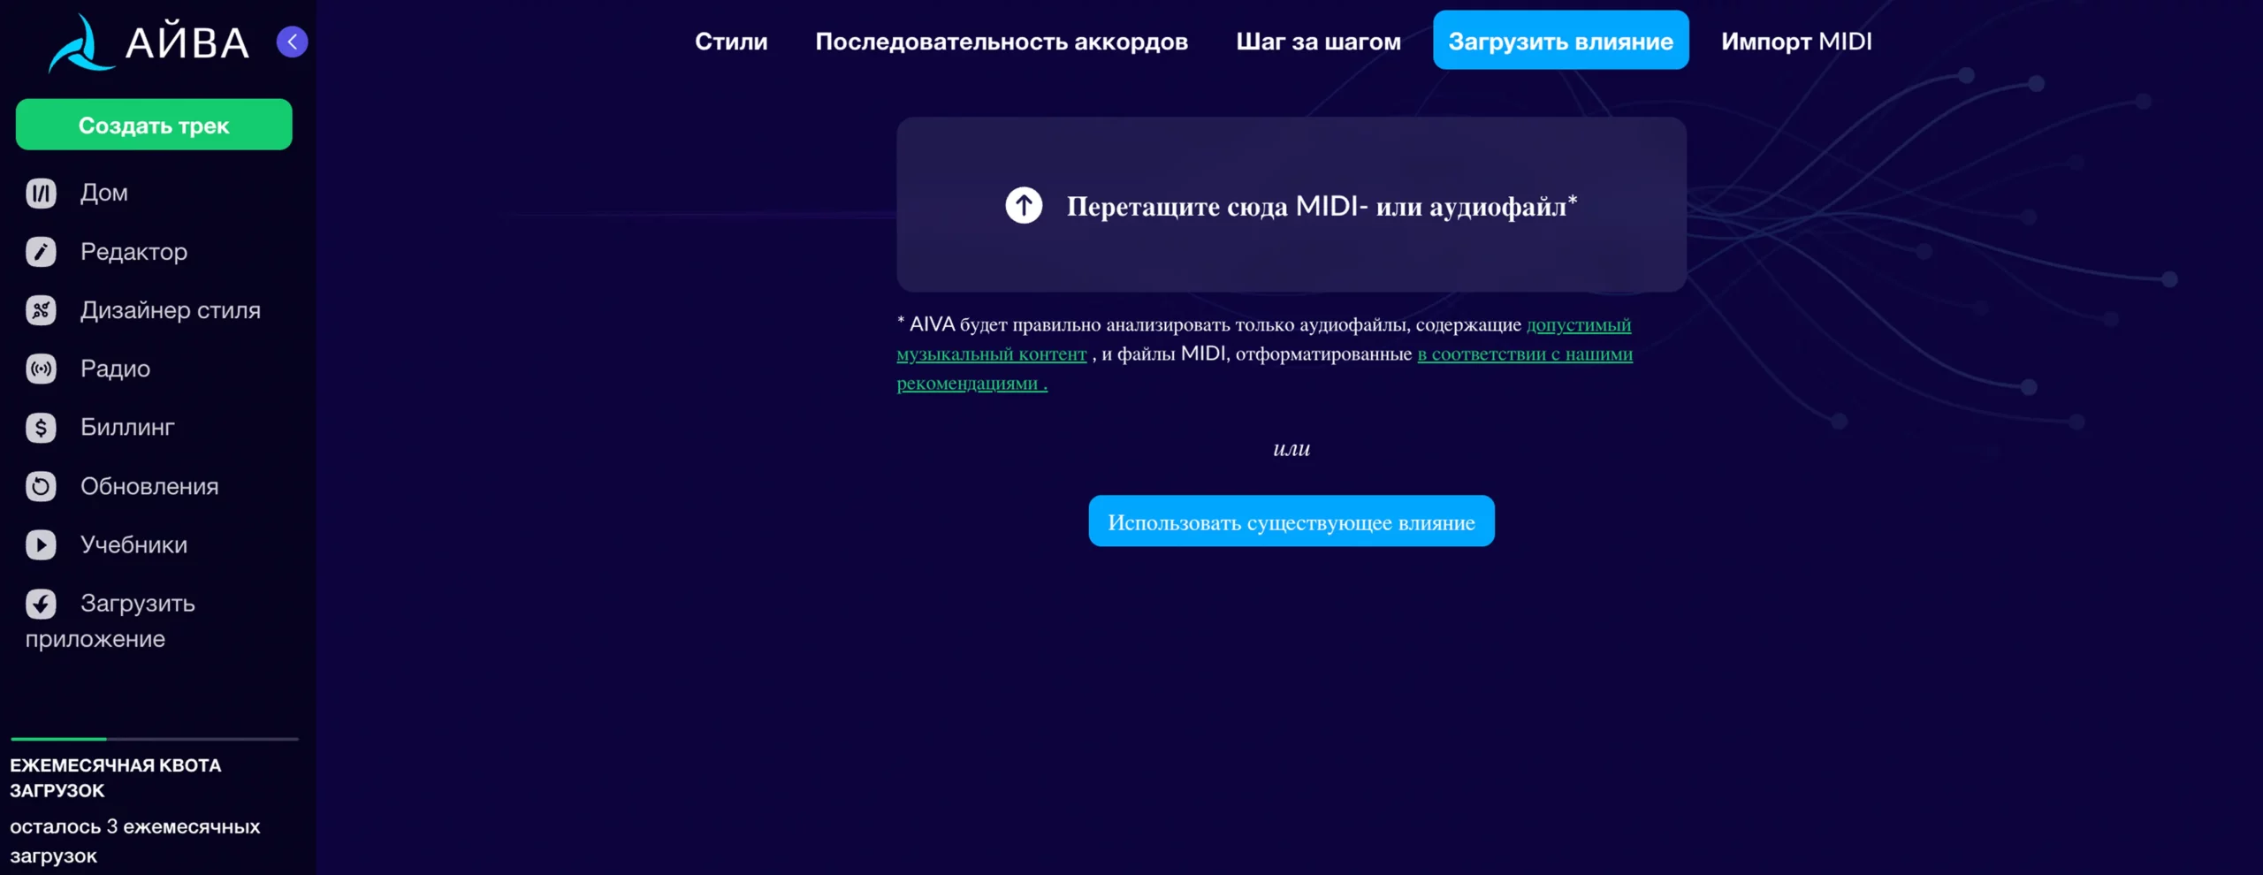Click the AIVA logo icon
This screenshot has height=875, width=2263.
(80, 43)
